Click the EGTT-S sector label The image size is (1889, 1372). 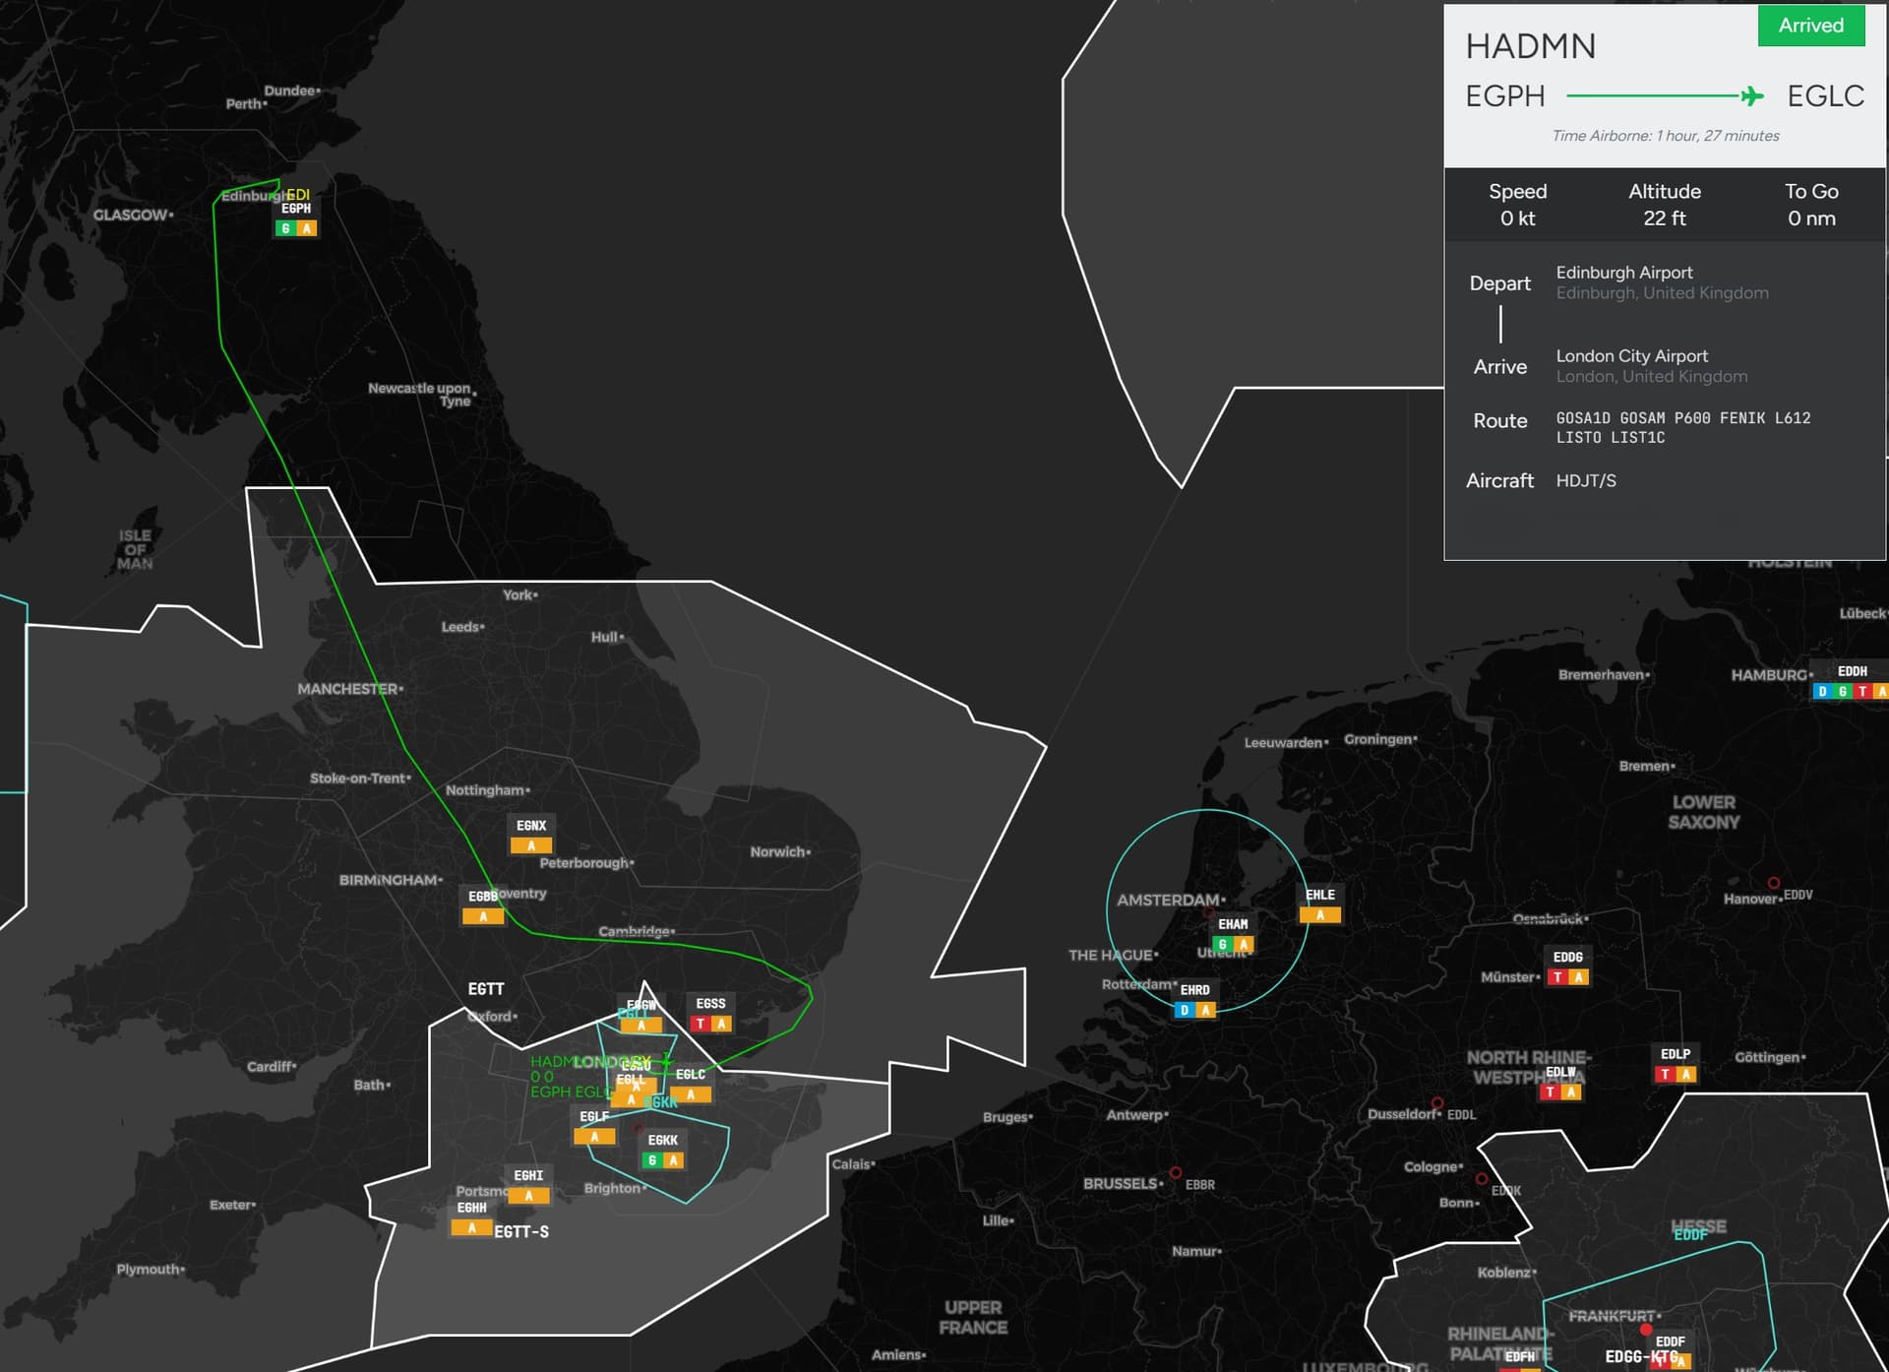(521, 1231)
